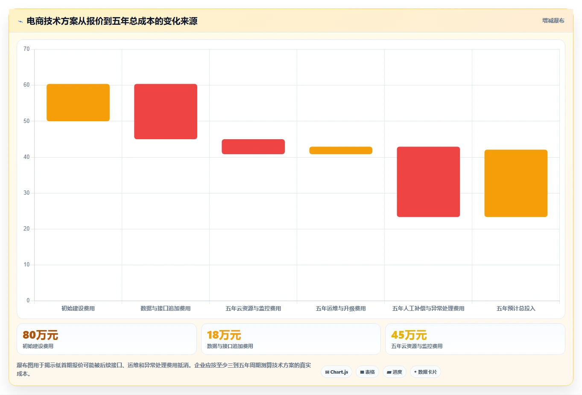582x395 pixels.
Task: Click the orange 初始建设费用 bar
Action: [78, 102]
